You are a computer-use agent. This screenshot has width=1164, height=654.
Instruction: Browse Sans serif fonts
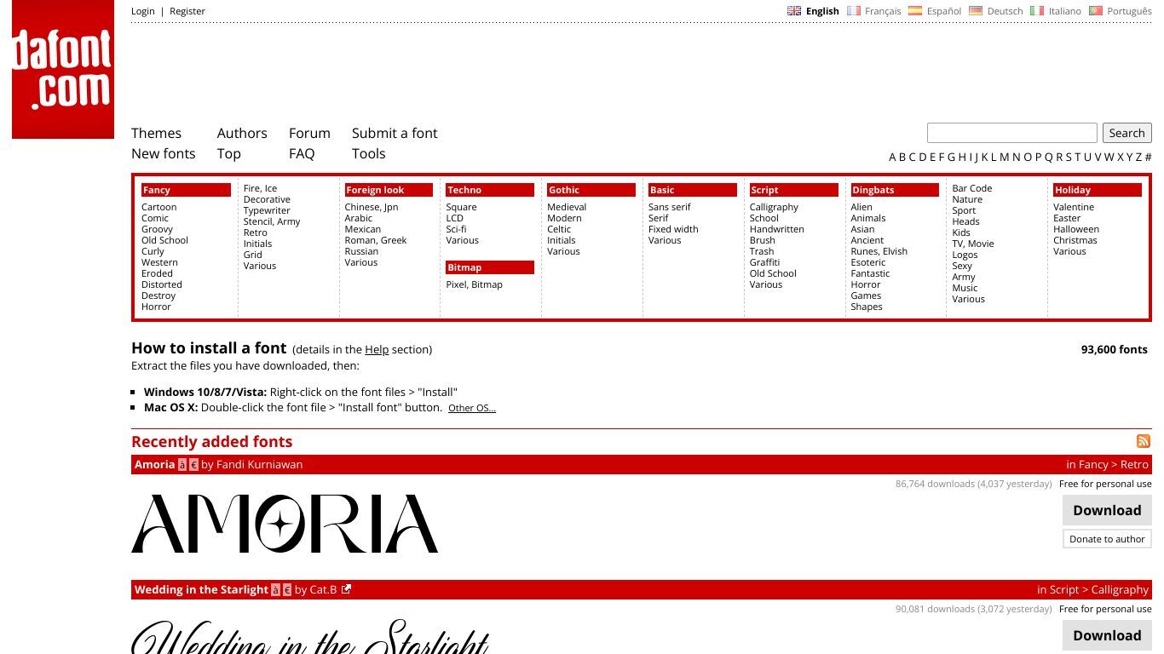(x=670, y=207)
